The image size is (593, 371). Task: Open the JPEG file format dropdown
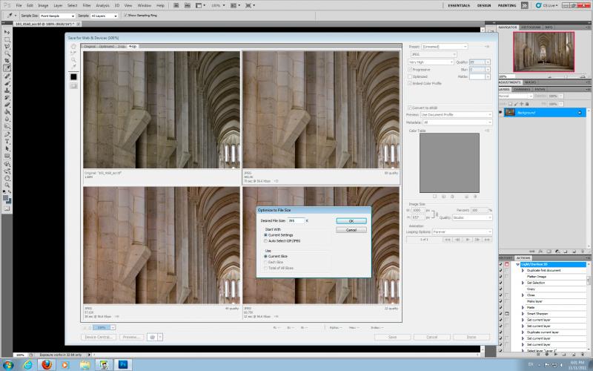(434, 54)
